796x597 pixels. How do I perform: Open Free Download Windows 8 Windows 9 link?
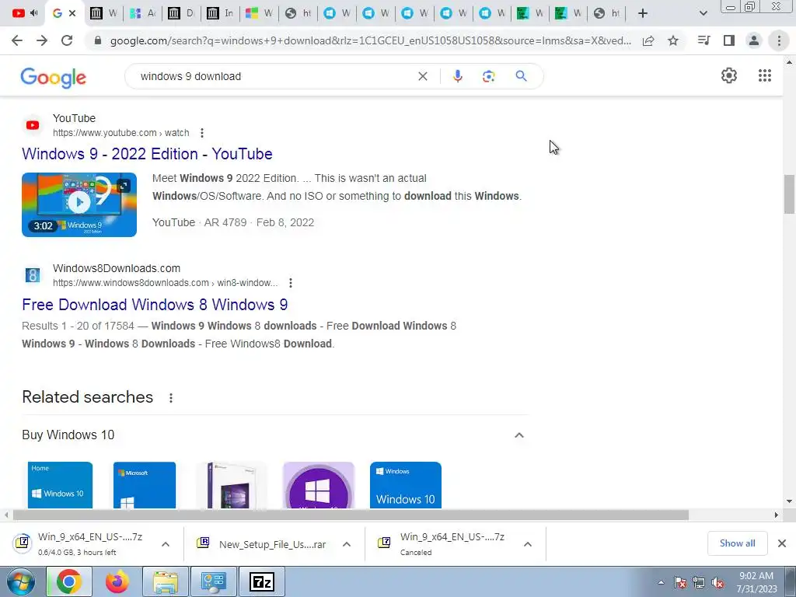[x=155, y=305]
